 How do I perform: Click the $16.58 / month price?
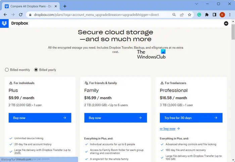(174, 98)
